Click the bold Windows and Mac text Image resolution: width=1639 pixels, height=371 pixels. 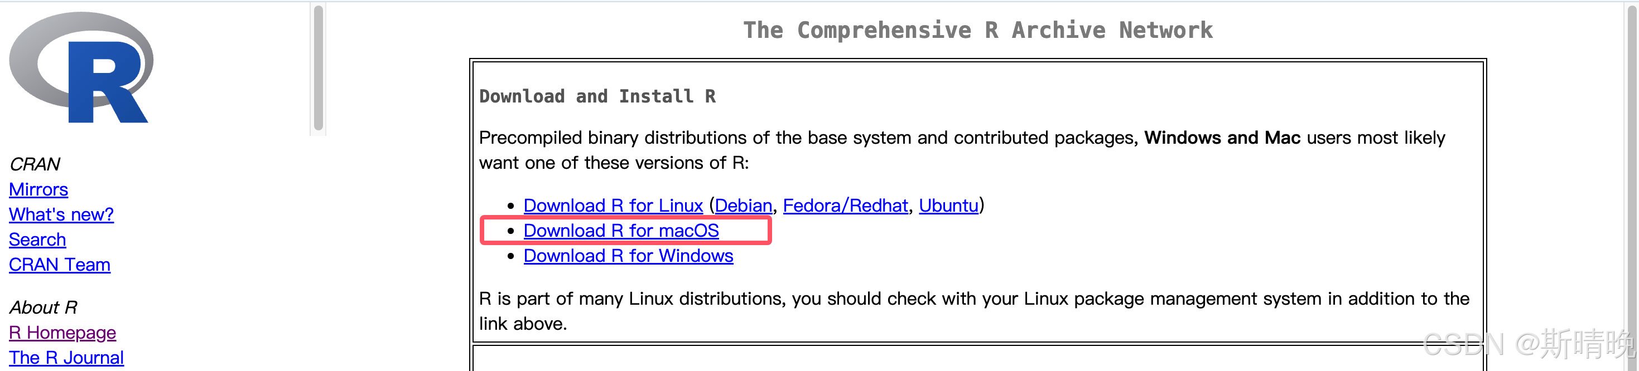[x=1222, y=137]
